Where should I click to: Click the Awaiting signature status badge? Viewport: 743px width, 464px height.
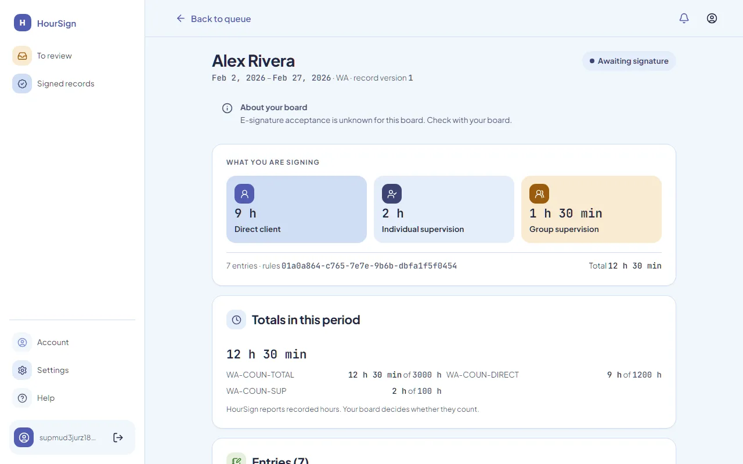[x=629, y=61]
